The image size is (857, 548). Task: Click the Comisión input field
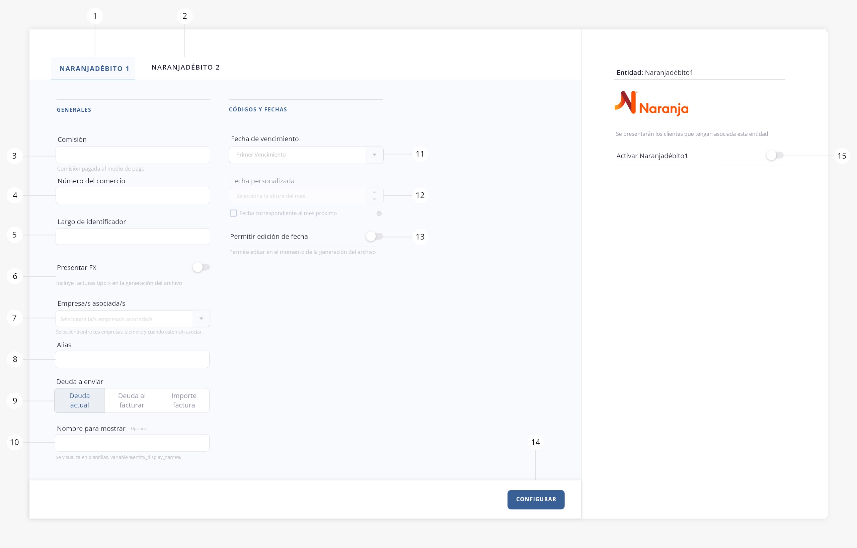133,155
